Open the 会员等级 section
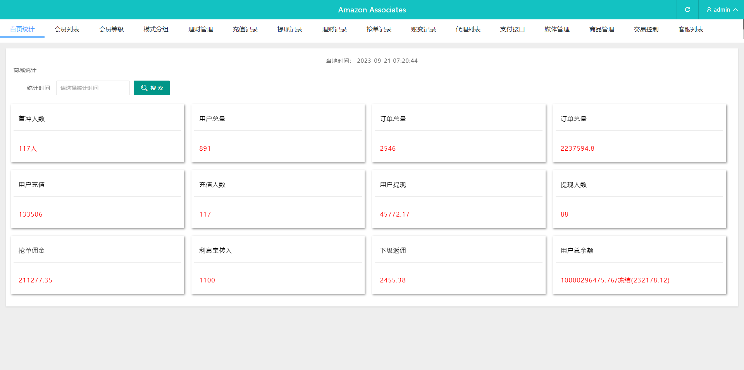This screenshot has height=370, width=744. (111, 29)
